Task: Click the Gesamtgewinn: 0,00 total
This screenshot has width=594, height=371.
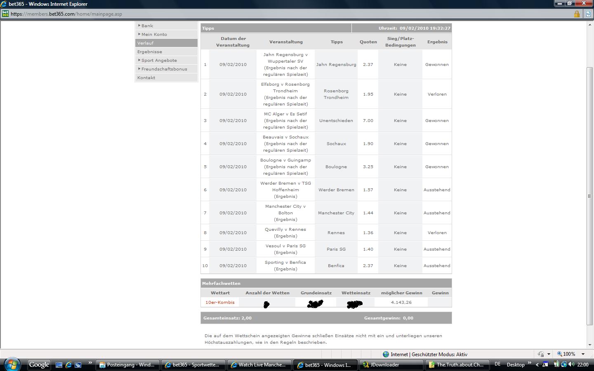Action: coord(389,318)
